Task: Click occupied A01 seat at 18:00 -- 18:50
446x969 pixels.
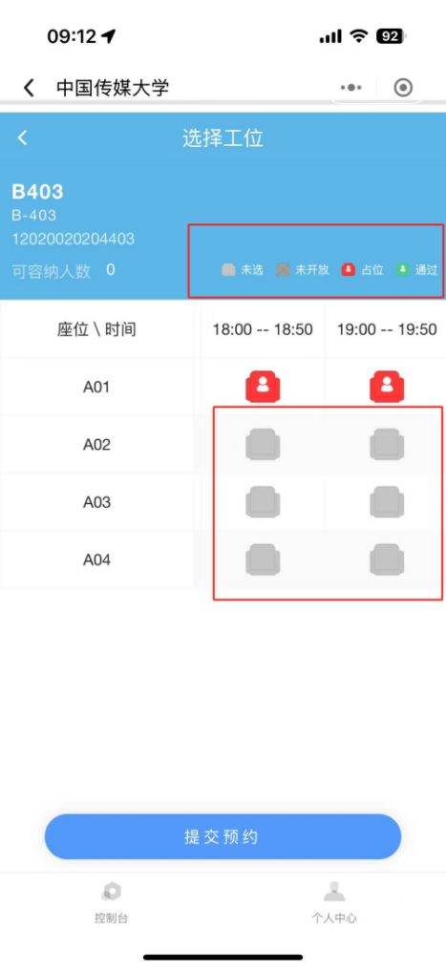Action: click(263, 387)
